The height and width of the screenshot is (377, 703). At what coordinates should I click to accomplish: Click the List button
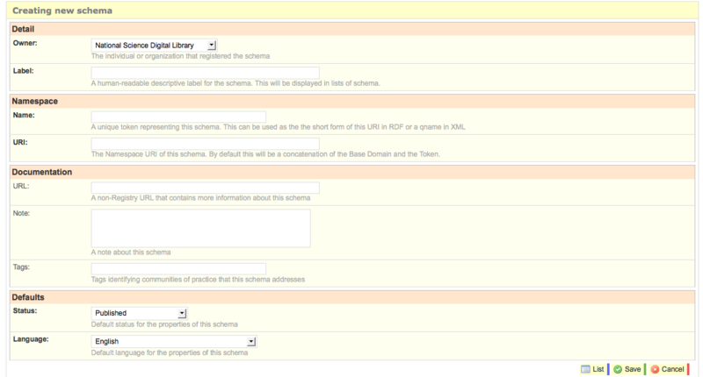592,369
